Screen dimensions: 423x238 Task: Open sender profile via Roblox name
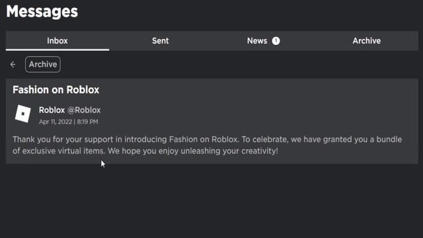coord(52,110)
